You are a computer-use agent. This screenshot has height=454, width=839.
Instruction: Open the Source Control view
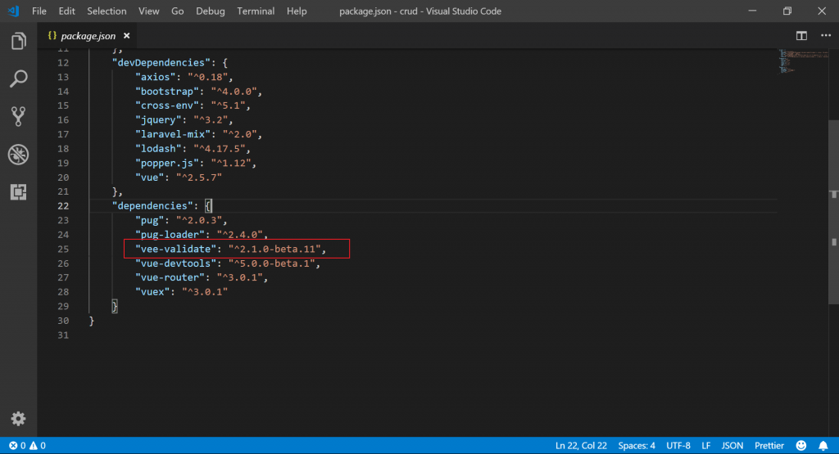coord(18,116)
